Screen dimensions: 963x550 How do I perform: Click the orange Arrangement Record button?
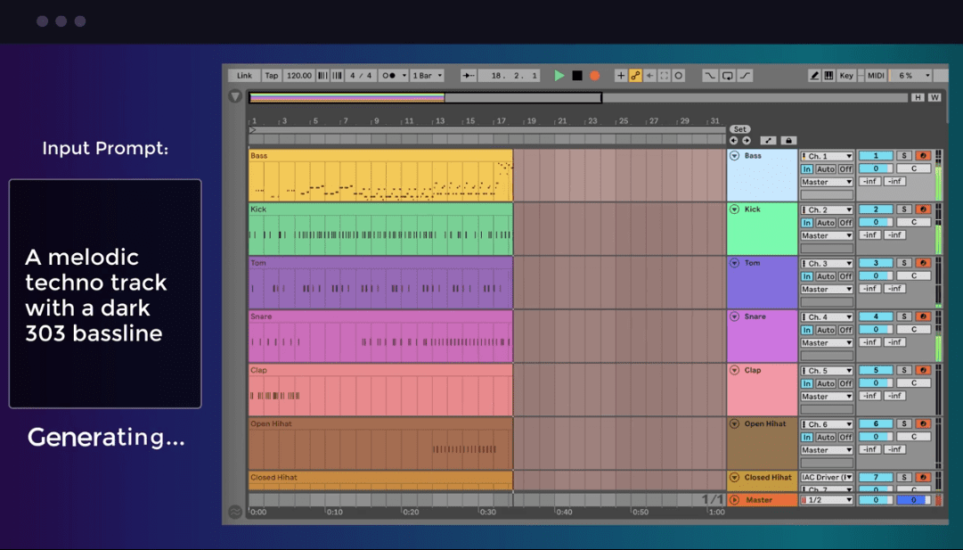pos(594,76)
